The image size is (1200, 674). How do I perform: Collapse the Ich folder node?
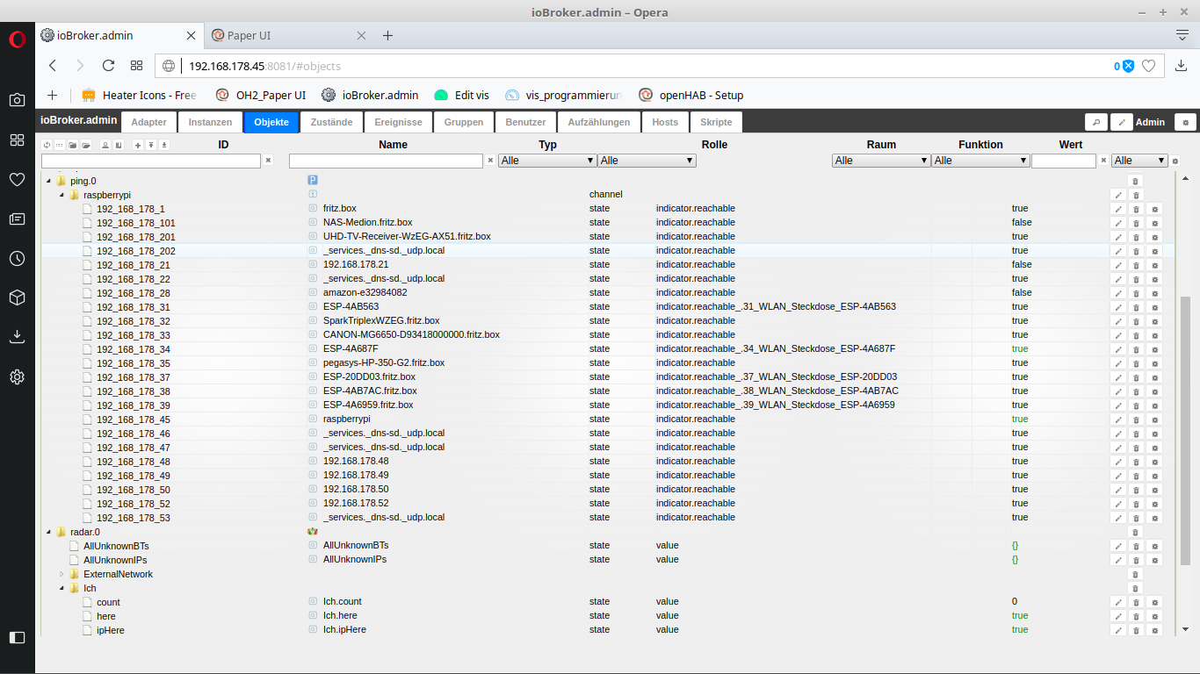pyautogui.click(x=62, y=588)
